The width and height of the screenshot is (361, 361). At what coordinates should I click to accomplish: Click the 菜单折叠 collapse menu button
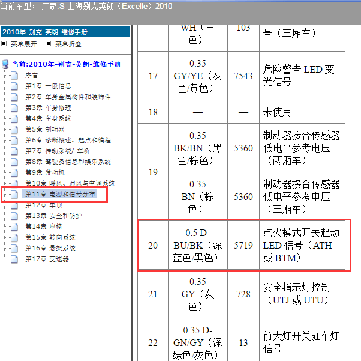(68, 44)
